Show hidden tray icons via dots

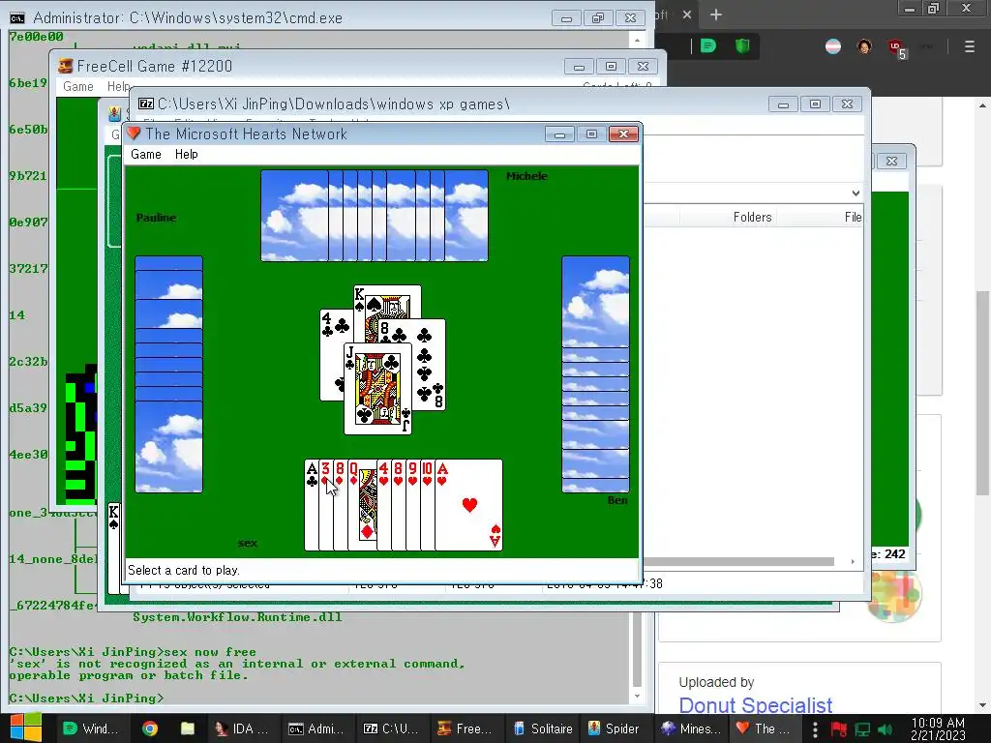coord(815,729)
